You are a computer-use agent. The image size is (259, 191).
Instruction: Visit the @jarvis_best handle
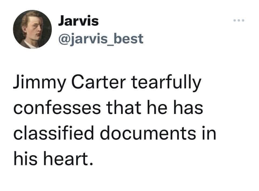(101, 39)
